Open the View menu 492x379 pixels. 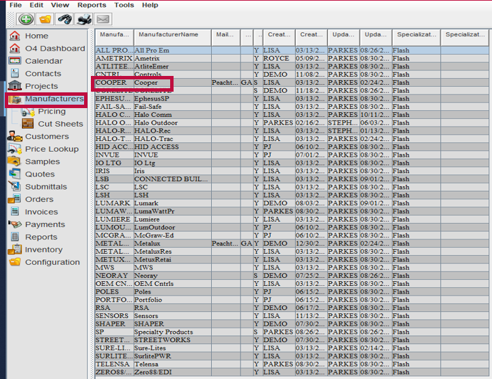click(x=60, y=5)
